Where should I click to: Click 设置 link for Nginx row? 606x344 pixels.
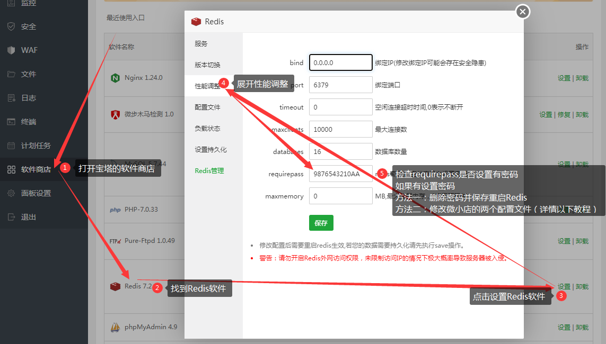pos(564,78)
